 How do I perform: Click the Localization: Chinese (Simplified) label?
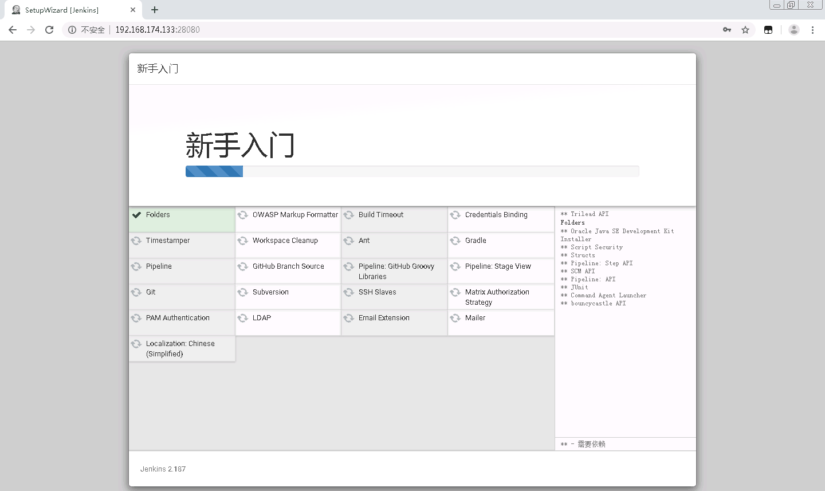tap(180, 349)
